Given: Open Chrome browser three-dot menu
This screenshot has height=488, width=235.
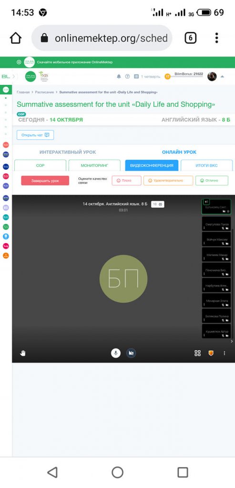Looking at the screenshot, I should 216,38.
